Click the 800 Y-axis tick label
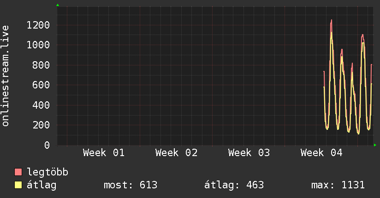The height and width of the screenshot is (198, 380). click(42, 65)
